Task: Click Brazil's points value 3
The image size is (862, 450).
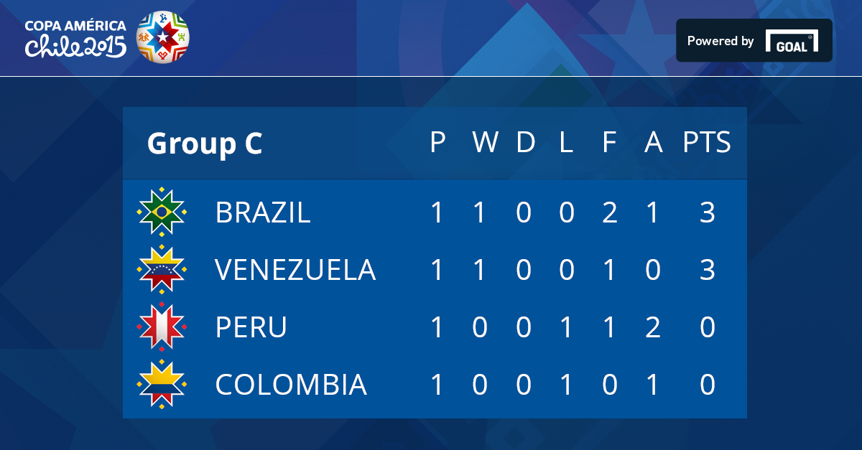Action: point(708,212)
